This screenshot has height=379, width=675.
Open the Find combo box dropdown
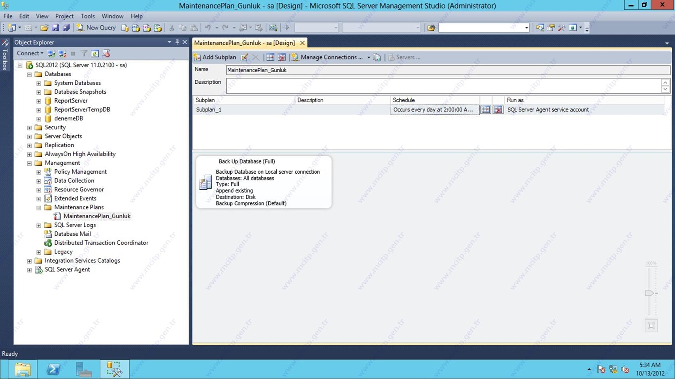526,28
